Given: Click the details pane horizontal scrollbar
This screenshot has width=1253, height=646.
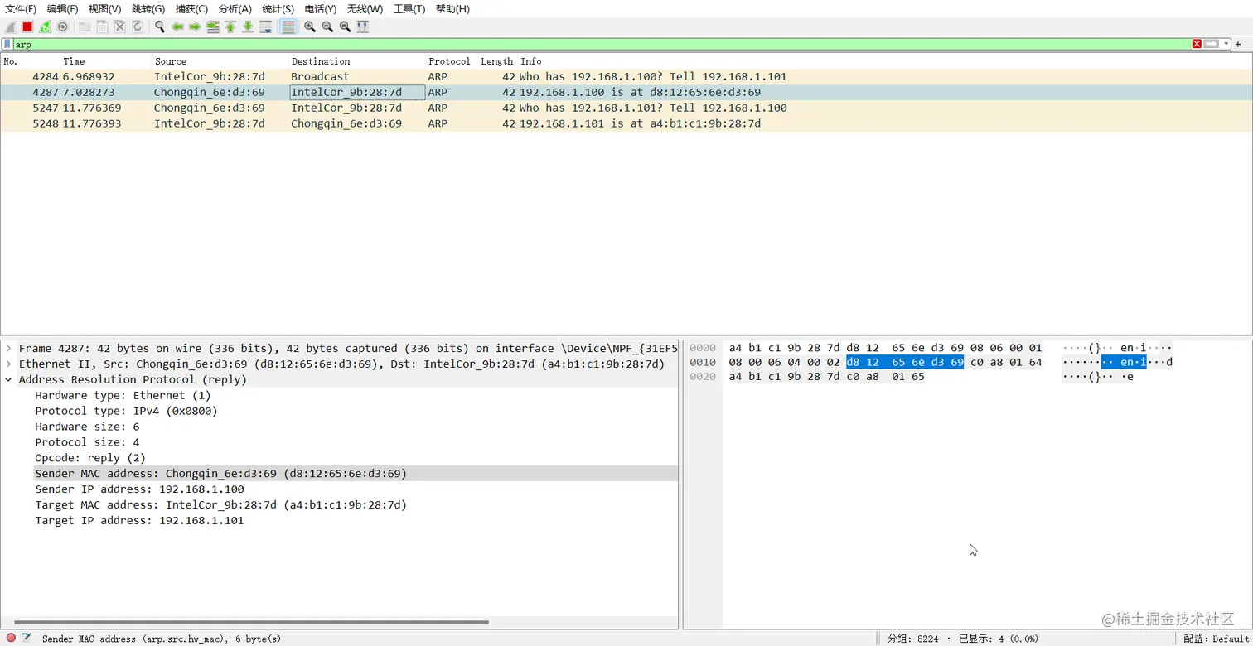Looking at the screenshot, I should pos(251,622).
